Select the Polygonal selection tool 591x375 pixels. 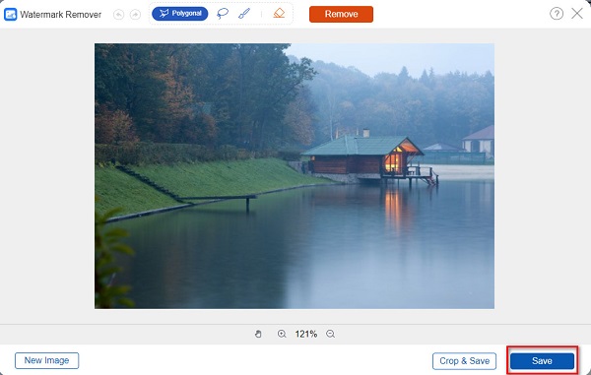point(180,14)
